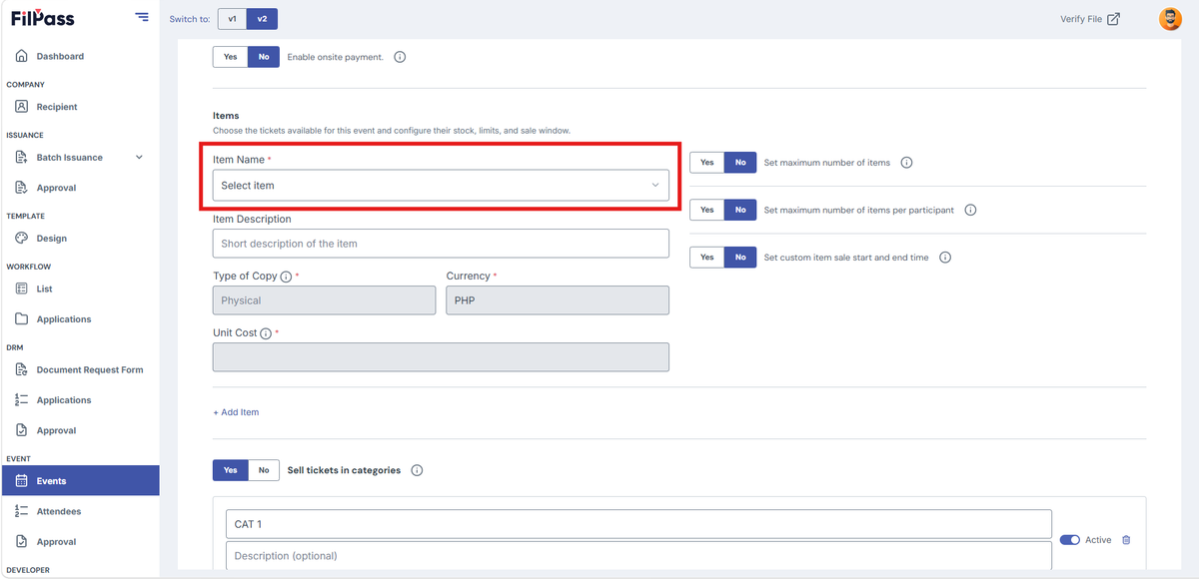Click info icon beside Sell tickets in categories

pyautogui.click(x=417, y=470)
